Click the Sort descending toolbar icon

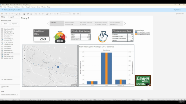coord(43,14)
